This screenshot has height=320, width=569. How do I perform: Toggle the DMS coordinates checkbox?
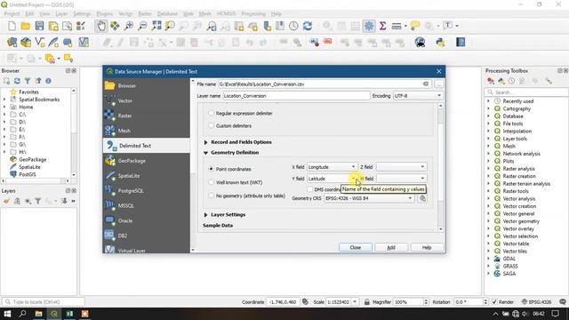click(309, 189)
